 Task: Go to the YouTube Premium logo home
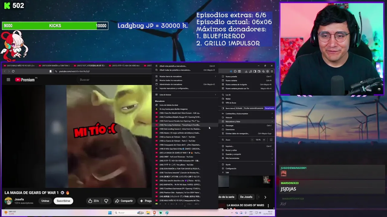[x=25, y=80]
